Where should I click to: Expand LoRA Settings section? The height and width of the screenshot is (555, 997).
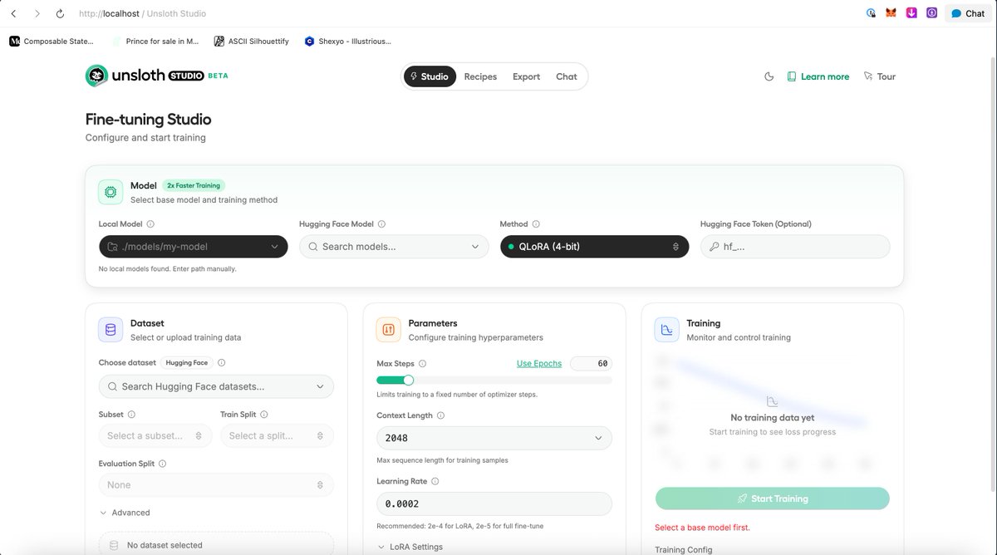point(410,547)
